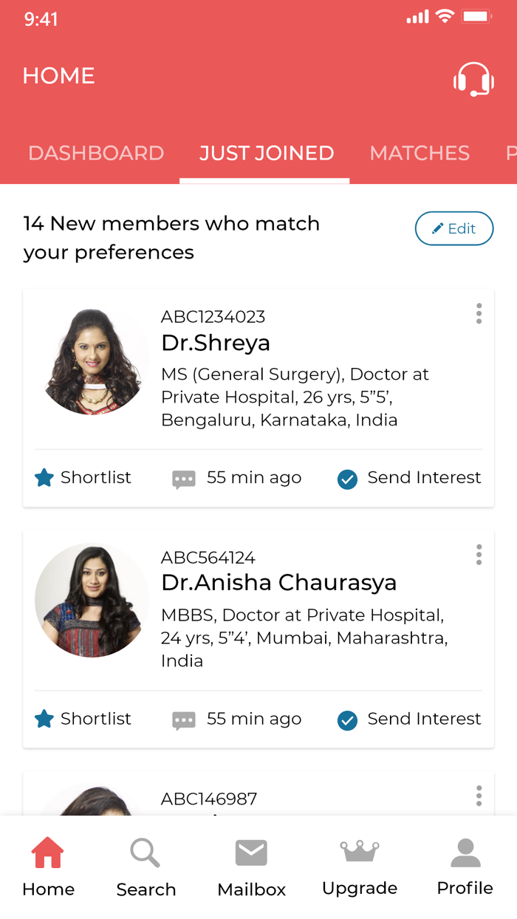Tap the Home house icon in bottom bar
The height and width of the screenshot is (919, 517).
(x=47, y=851)
